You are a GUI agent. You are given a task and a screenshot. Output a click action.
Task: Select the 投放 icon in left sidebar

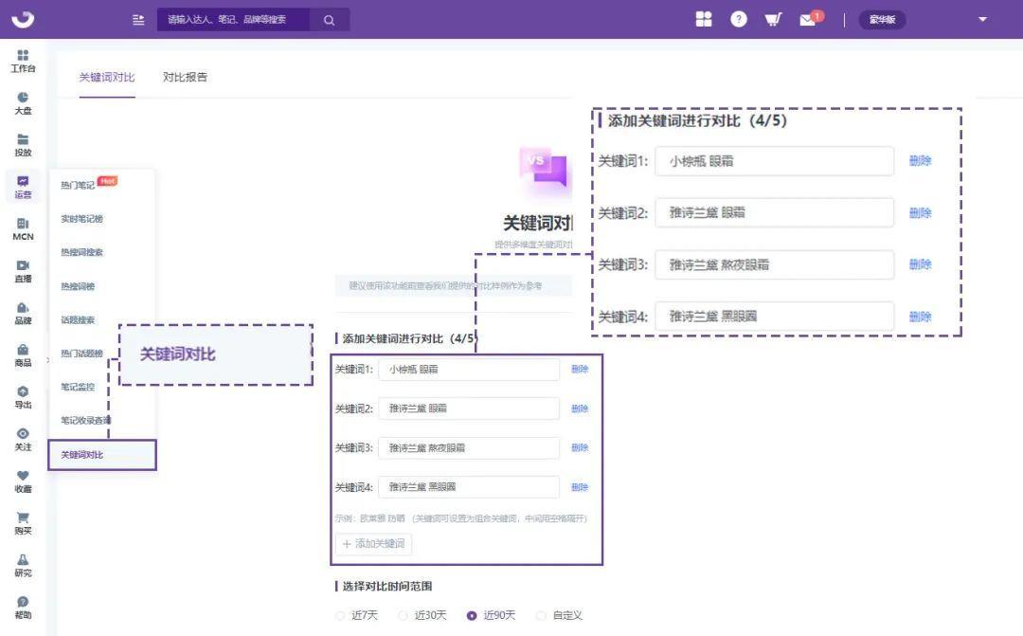point(23,144)
